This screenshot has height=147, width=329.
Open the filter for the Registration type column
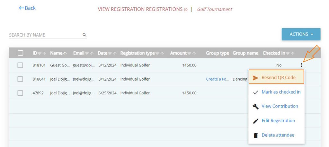point(157,53)
